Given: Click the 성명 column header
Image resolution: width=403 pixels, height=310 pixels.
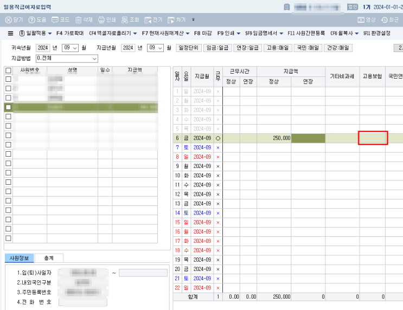Looking at the screenshot, I should point(73,70).
